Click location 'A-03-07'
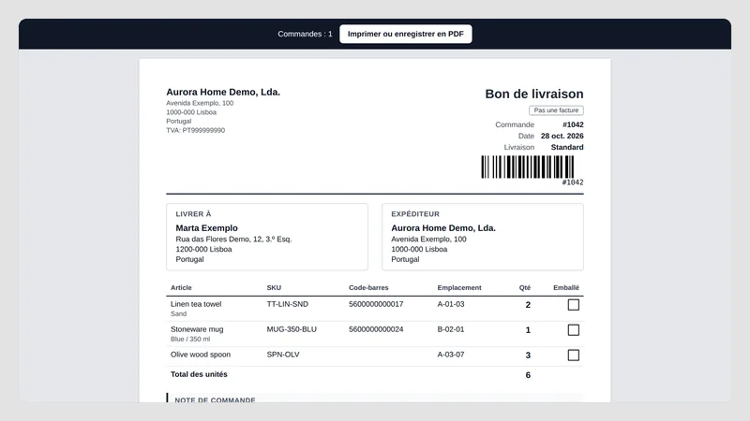 (451, 355)
